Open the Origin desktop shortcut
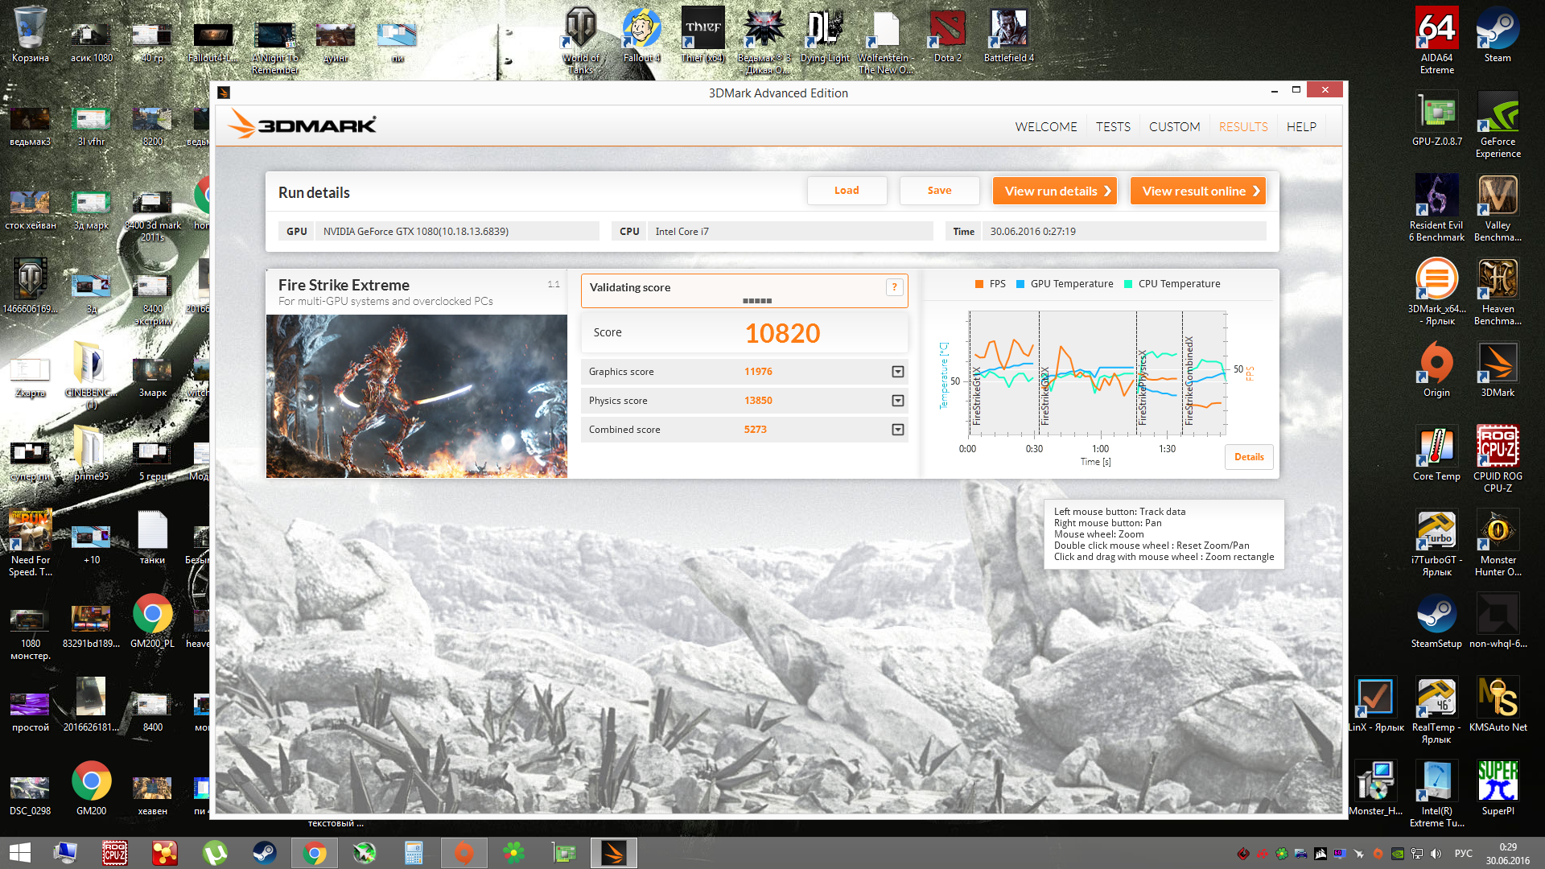Screen dimensions: 1545x869 tap(1436, 364)
